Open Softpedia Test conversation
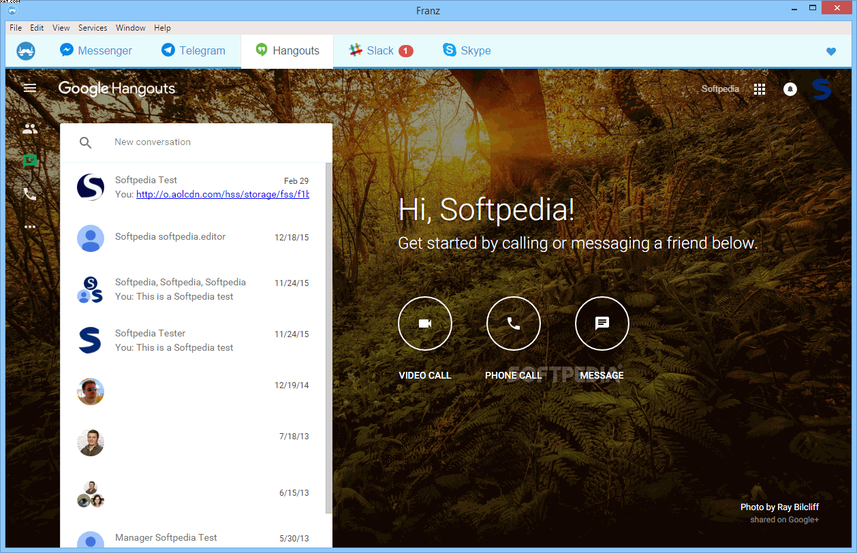 pyautogui.click(x=193, y=187)
